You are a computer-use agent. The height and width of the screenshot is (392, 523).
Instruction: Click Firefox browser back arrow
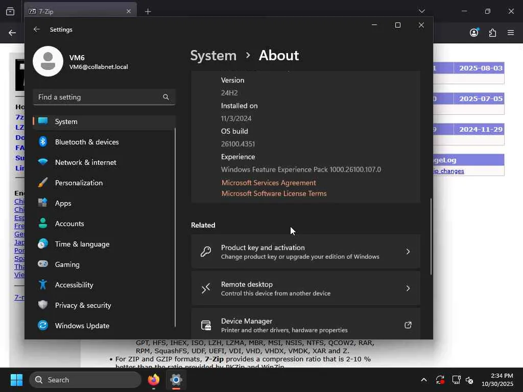pyautogui.click(x=12, y=33)
